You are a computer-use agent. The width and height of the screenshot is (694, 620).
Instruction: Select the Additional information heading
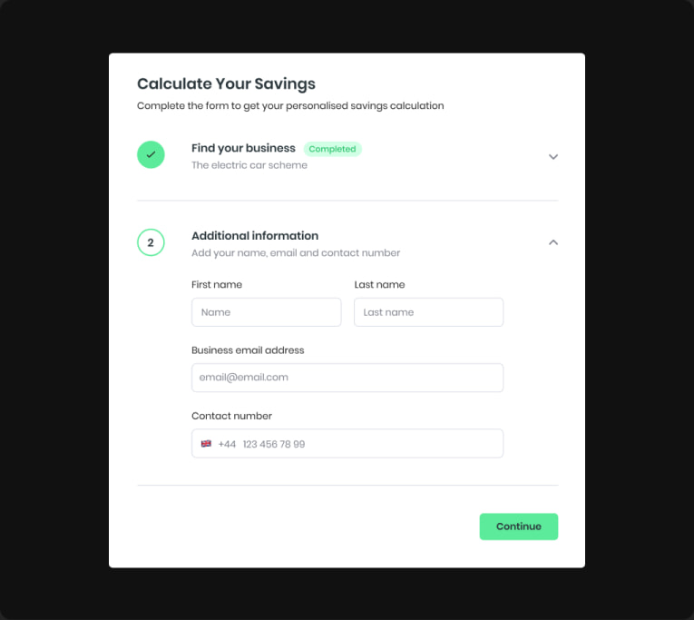click(255, 236)
